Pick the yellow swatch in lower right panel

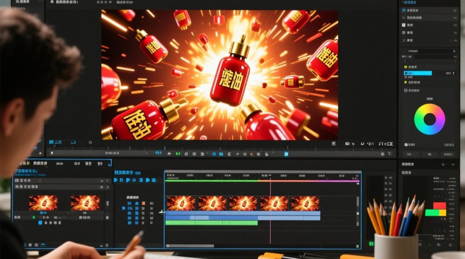[x=443, y=213]
